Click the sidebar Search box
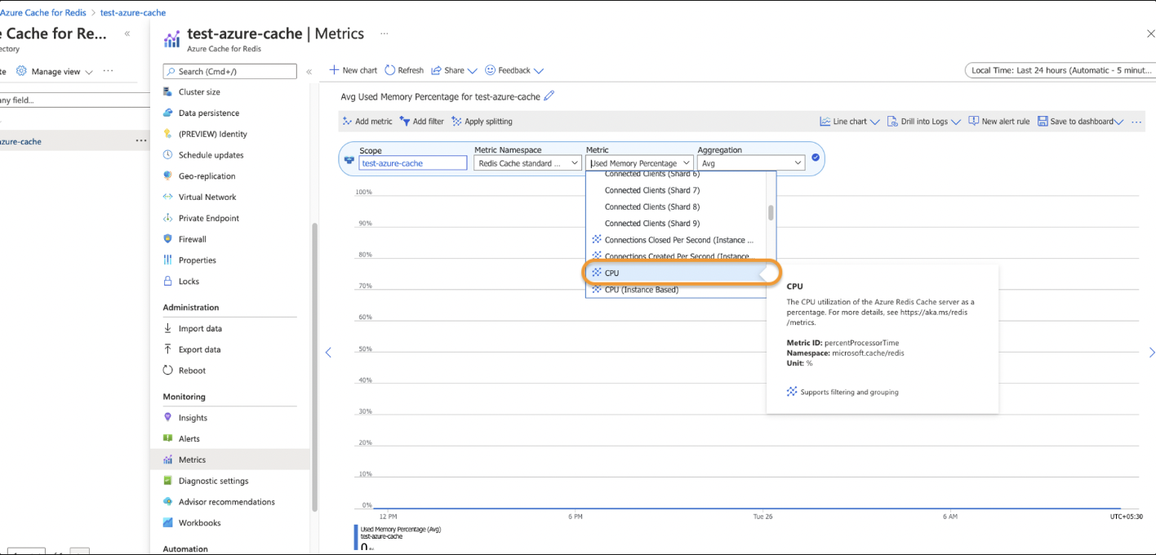 pyautogui.click(x=229, y=72)
